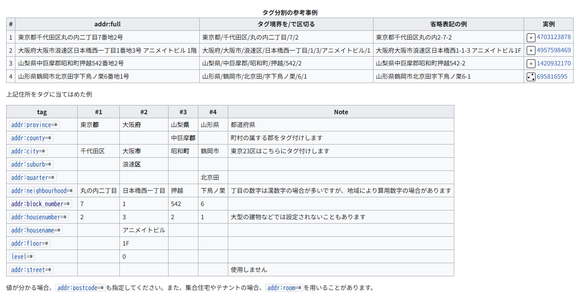Select the 0 cell in the level row
This screenshot has height=304, width=582.
[144, 257]
